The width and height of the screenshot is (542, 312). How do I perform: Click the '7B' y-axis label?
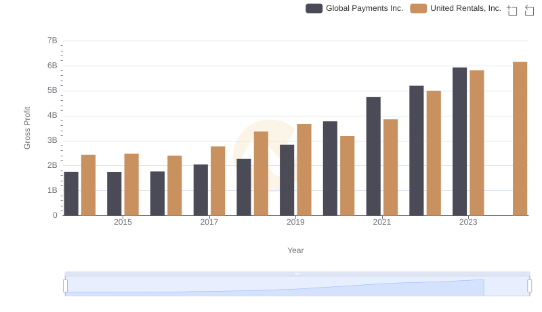[x=52, y=41]
